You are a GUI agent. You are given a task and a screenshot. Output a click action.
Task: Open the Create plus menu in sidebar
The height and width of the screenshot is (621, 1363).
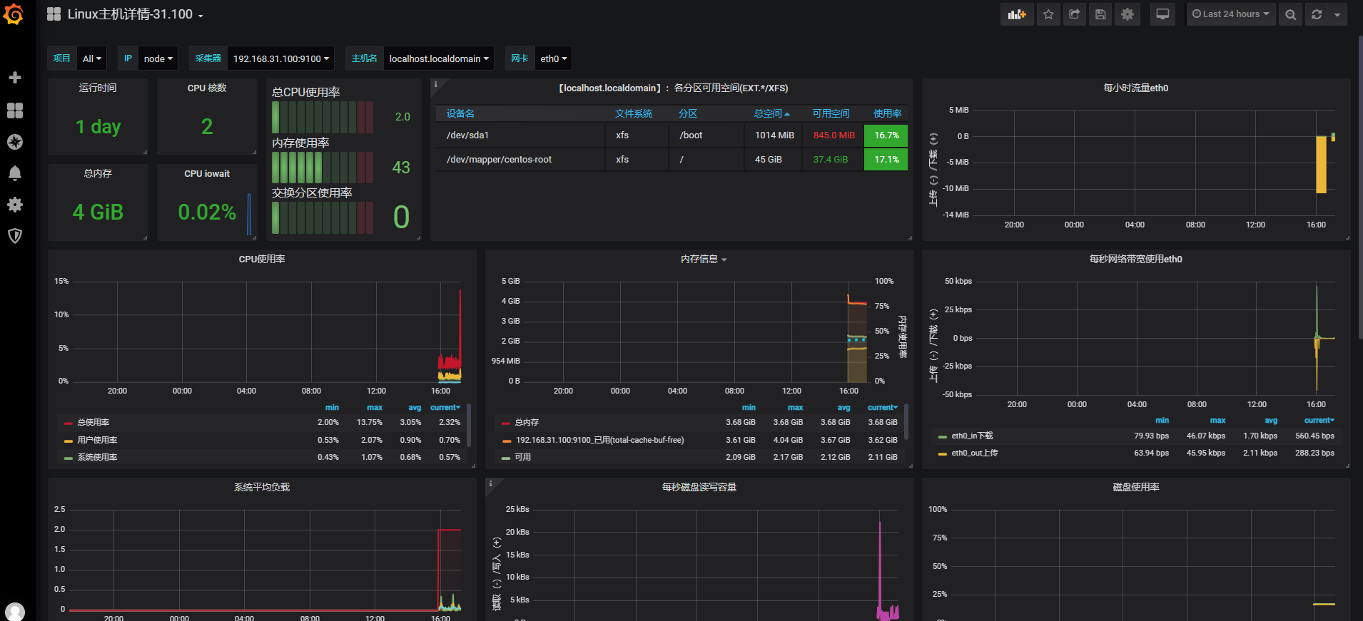[x=14, y=77]
